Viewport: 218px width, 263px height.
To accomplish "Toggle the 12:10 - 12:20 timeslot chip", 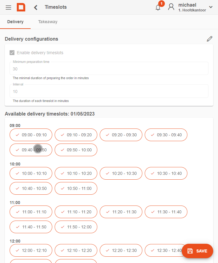I will pos(76,250).
